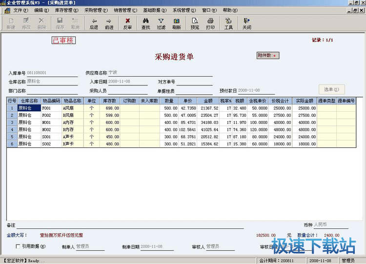Open search with the 查找 binoculars icon
Viewport: 366px width, 264px height.
pyautogui.click(x=145, y=23)
